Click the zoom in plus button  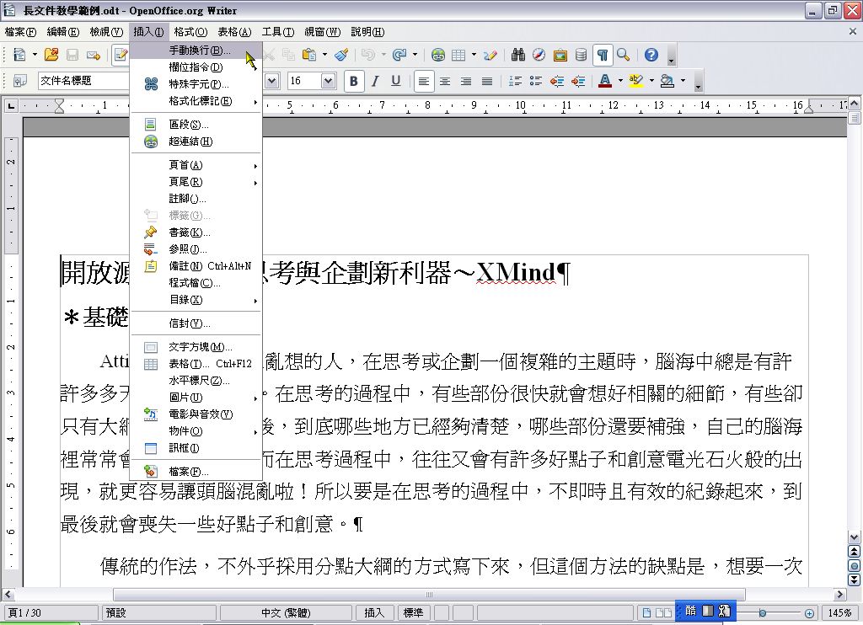[x=809, y=613]
